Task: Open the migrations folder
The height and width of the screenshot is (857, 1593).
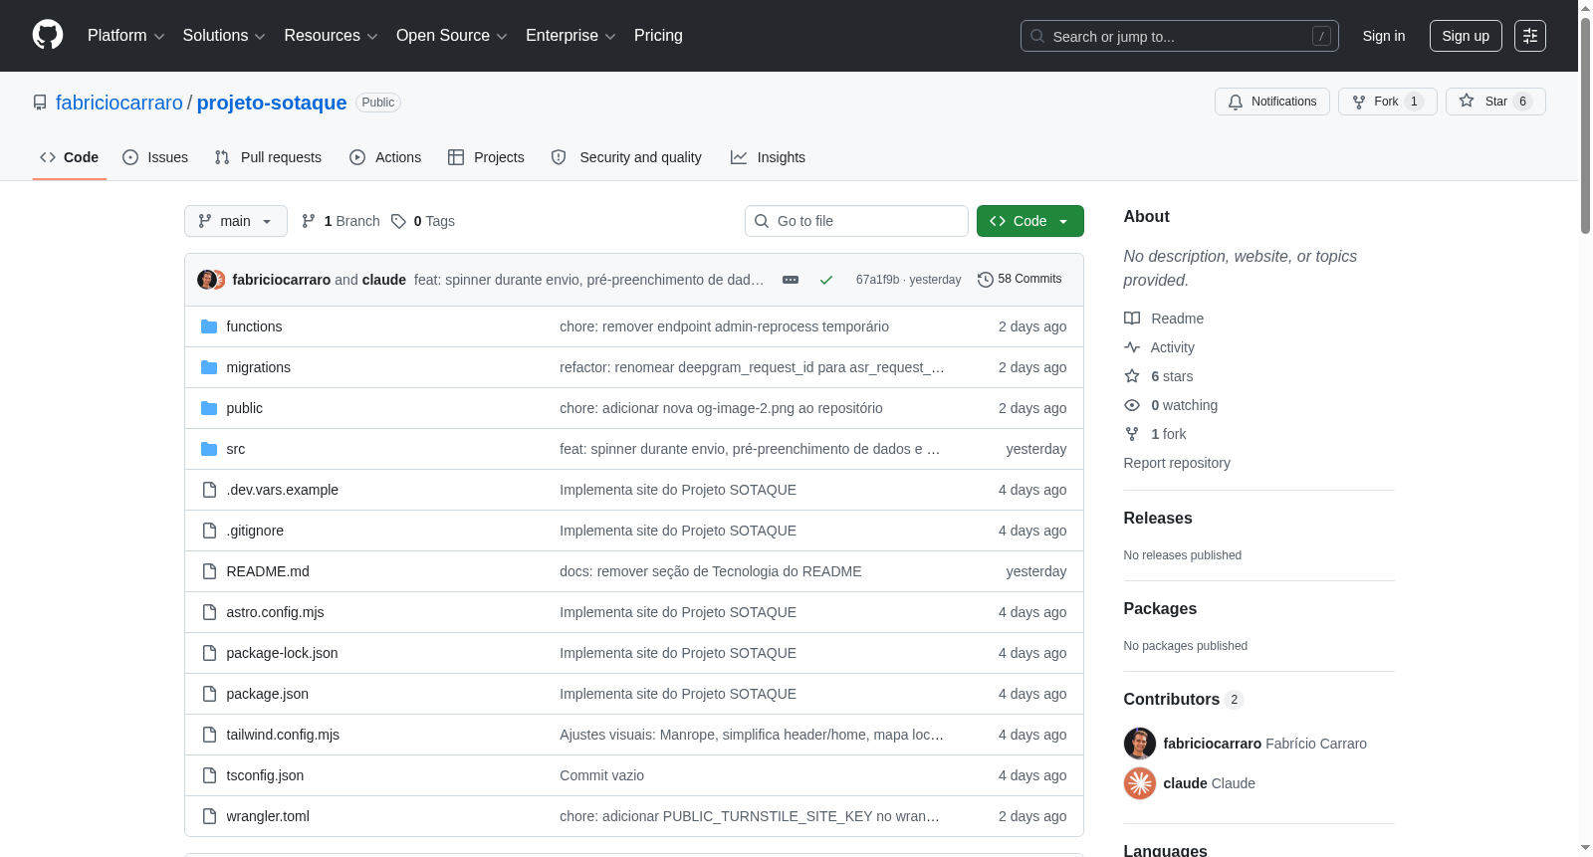Action: pos(258,367)
